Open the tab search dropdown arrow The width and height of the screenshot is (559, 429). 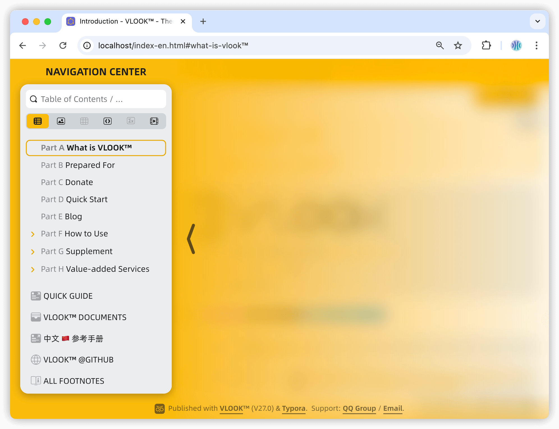point(537,21)
